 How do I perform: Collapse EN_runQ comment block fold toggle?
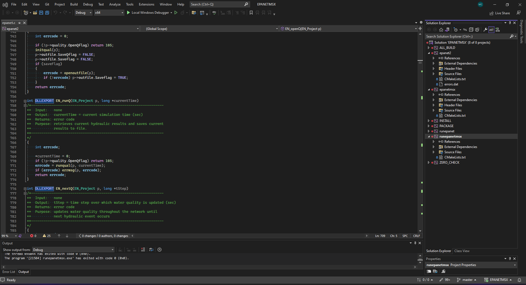25,105
